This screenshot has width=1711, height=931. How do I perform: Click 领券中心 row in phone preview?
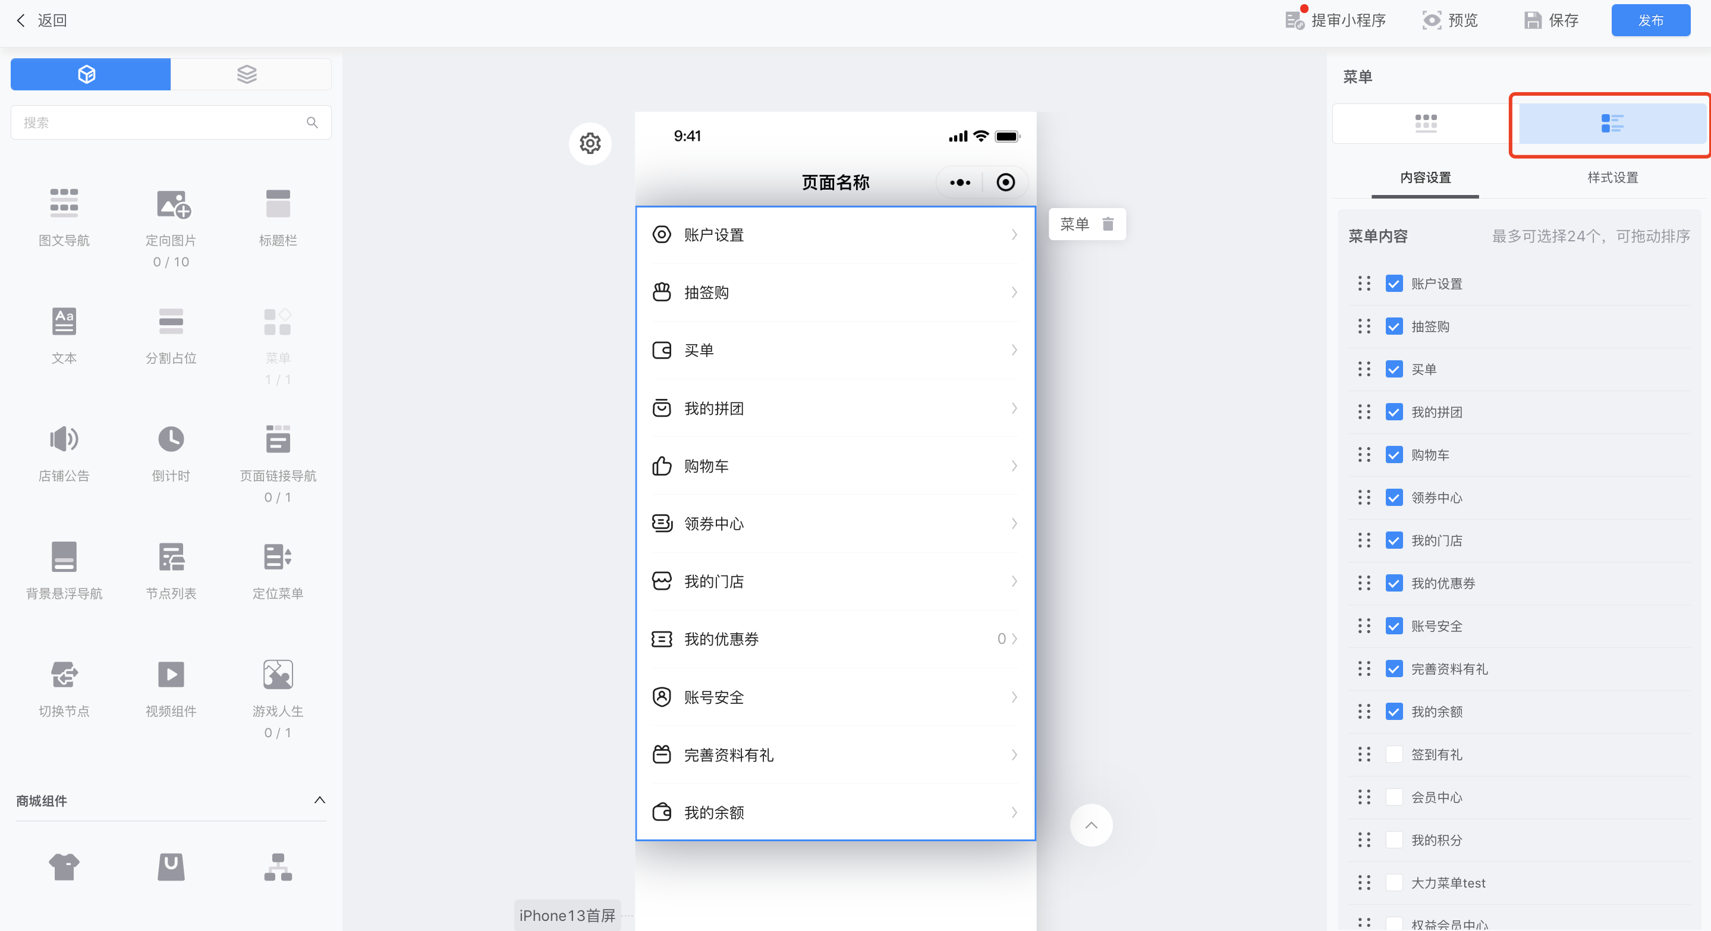point(835,523)
